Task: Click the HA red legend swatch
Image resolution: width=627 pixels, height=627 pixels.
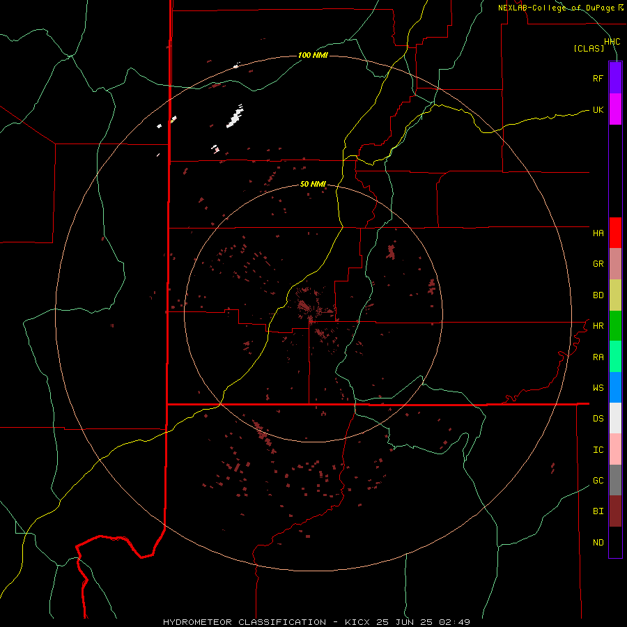Action: [x=615, y=233]
